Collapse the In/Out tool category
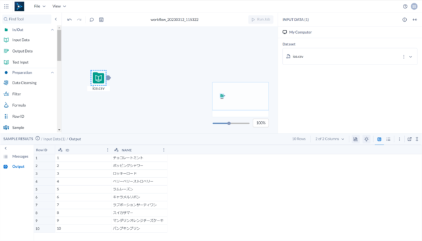 52,30
